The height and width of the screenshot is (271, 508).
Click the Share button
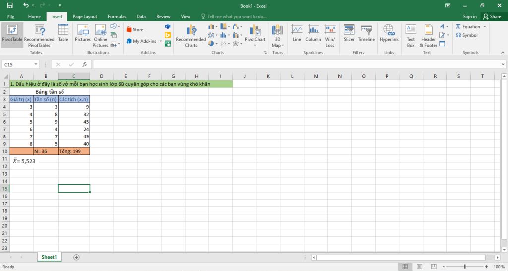coord(493,16)
